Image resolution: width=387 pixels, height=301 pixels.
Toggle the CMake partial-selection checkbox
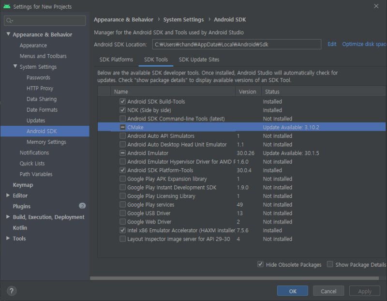(123, 127)
